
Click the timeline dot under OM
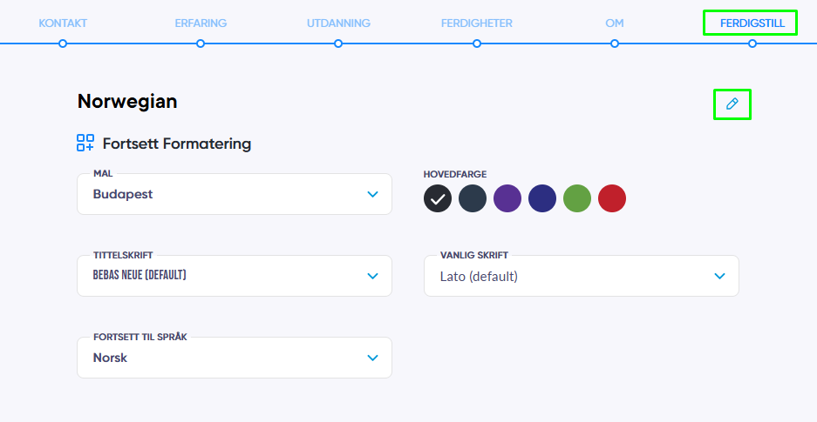(x=615, y=44)
